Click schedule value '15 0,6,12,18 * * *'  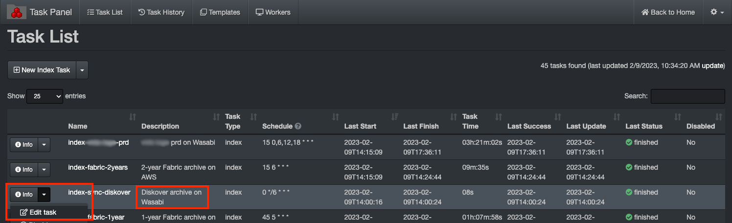(x=288, y=142)
